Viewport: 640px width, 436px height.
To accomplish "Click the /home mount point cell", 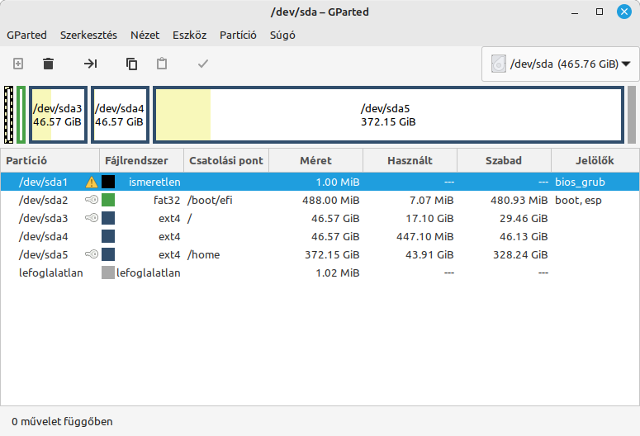I will [x=203, y=254].
